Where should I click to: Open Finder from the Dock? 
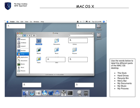tap(25, 93)
